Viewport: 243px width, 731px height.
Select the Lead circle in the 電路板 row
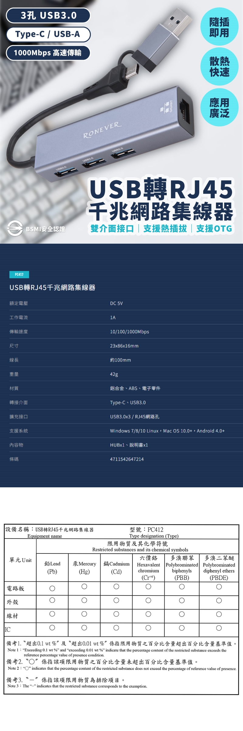click(52, 588)
